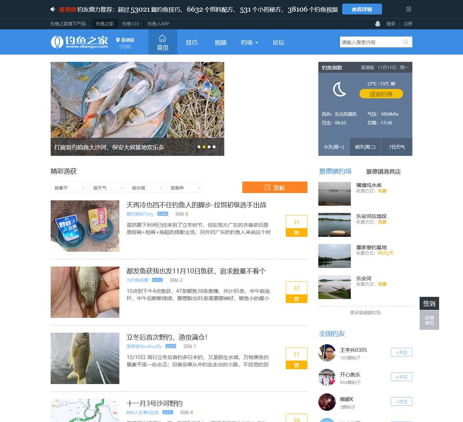Click the 适宜钓鱼 yellow badge
Viewport: 463px width, 422px height.
tap(381, 94)
